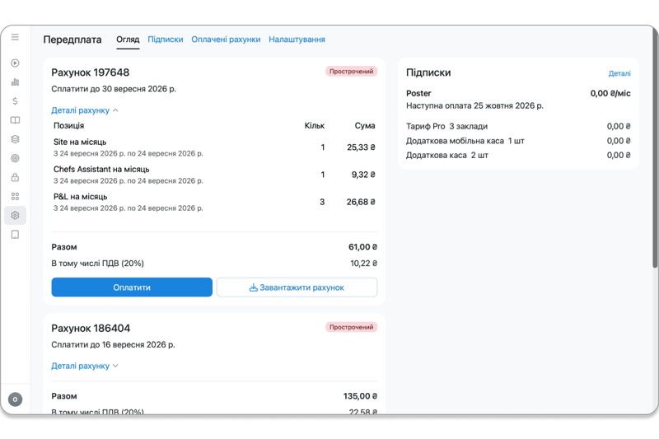Open the Налаштування tab
Screen dimensions: 659x439
(297, 40)
